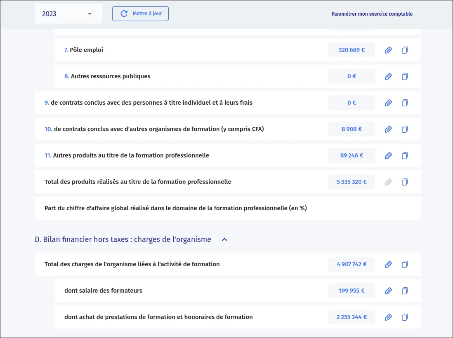Click the 0 € Autres ressources publiques amount
Viewport: 453px width, 338px height.
coord(352,76)
